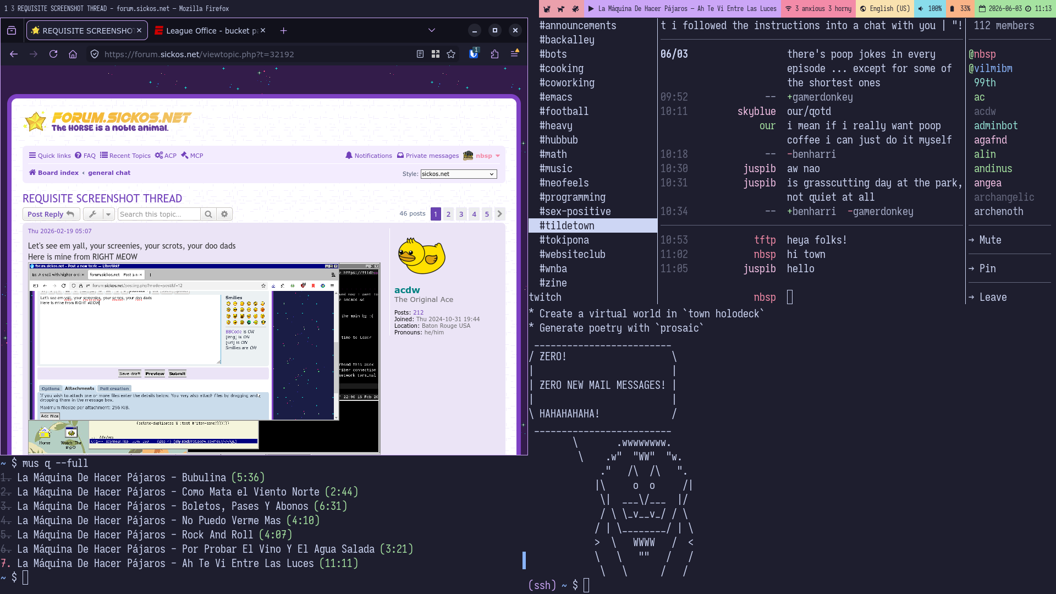Open ACP admin control panel
Screen dimensions: 1056x594
pyautogui.click(x=166, y=156)
